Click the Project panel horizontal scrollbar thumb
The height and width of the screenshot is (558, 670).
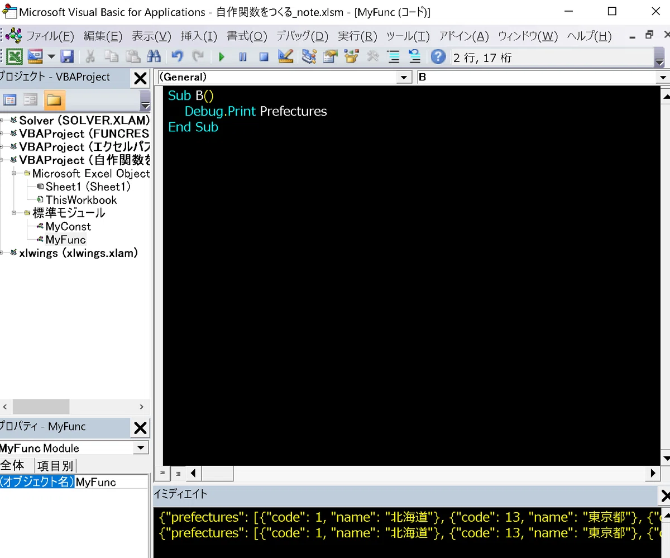coord(41,407)
